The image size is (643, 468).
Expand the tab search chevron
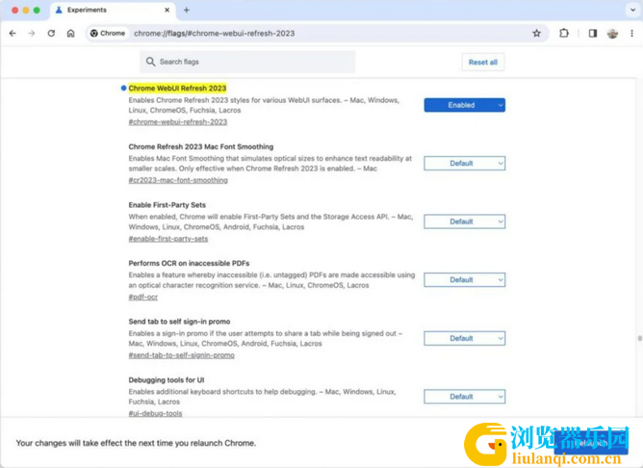(x=632, y=10)
